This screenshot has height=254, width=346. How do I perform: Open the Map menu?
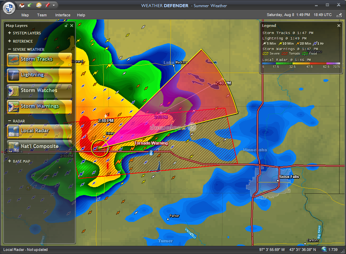[25, 15]
